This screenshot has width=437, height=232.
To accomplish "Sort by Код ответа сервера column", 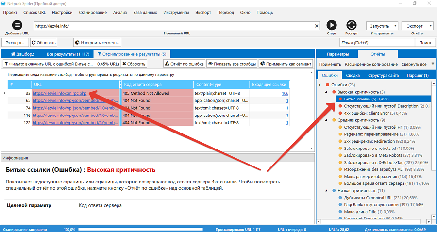I will tap(157, 84).
